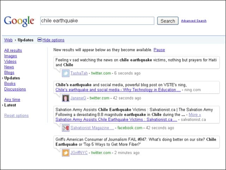Click twitter.com beside JGriffNYC

pos(101,153)
